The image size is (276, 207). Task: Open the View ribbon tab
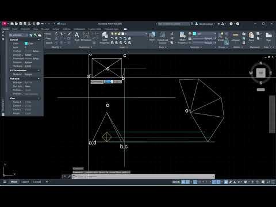pos(36,29)
